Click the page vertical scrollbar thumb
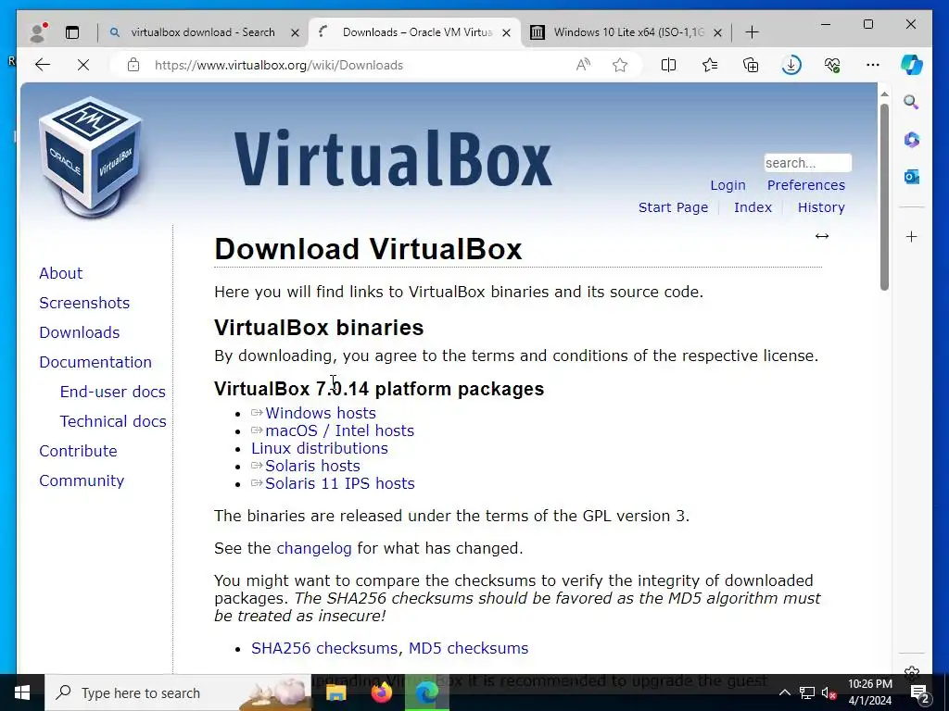 coord(884,196)
